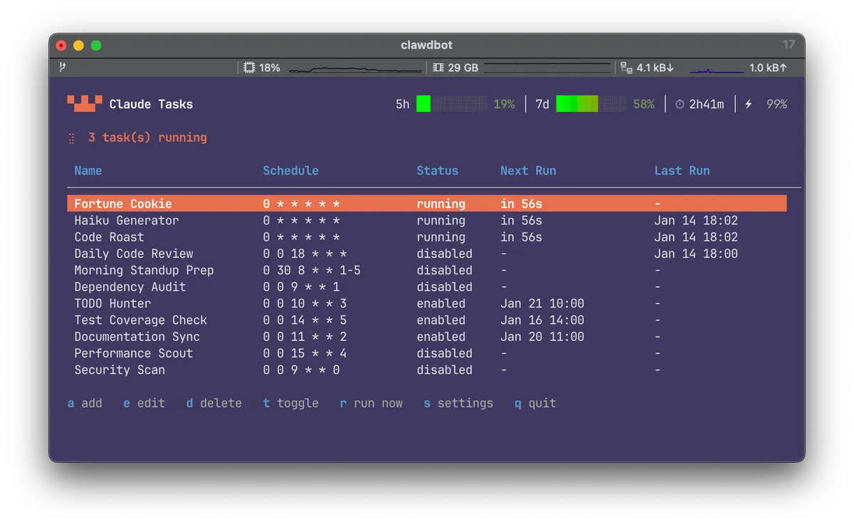Screen dimensions: 854x527
Task: Click the 't toggle' shortcut in footer
Action: pos(290,403)
